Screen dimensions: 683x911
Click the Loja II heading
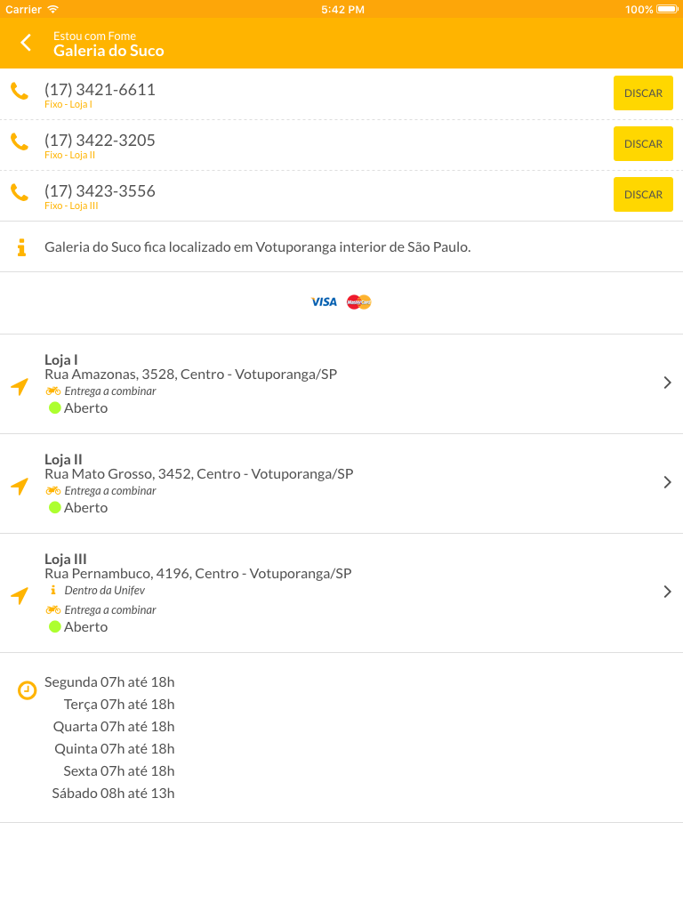(x=63, y=460)
